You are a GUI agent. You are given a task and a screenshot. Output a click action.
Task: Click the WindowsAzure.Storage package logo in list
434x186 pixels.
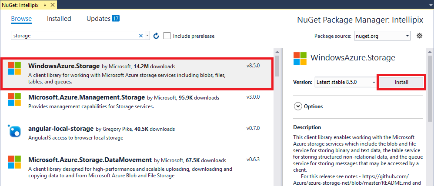pyautogui.click(x=14, y=68)
